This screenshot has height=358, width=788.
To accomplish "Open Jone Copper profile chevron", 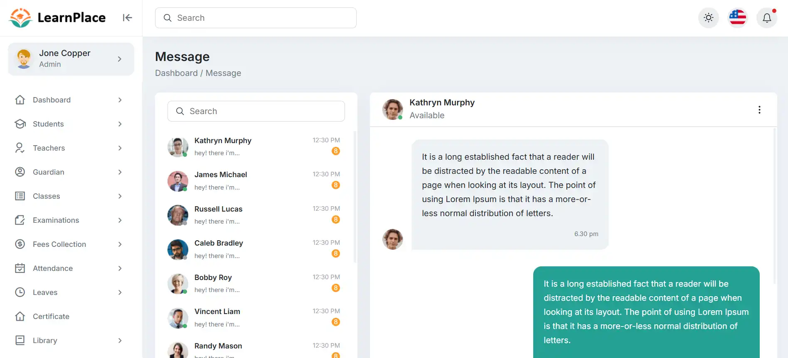I will pos(120,59).
